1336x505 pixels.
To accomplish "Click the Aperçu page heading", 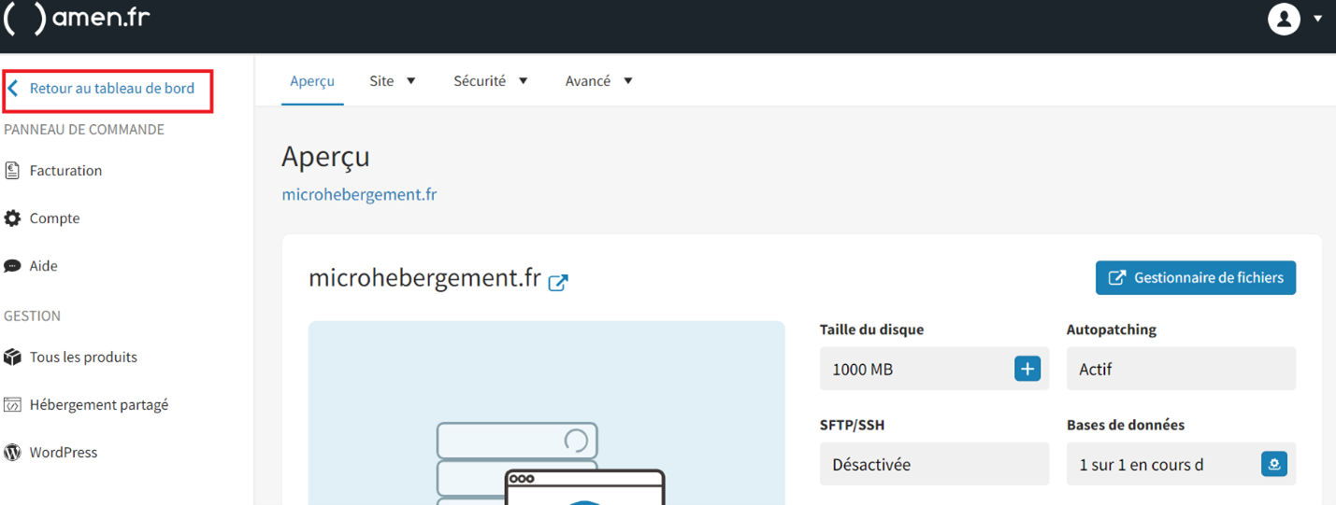I will 325,157.
